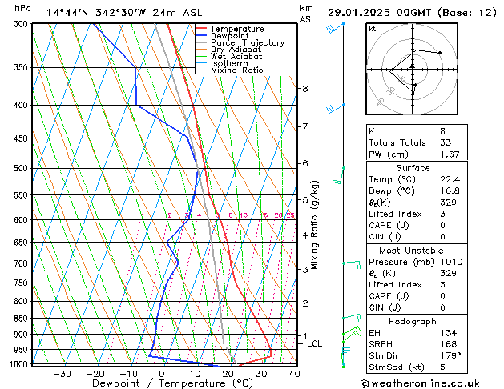Click the surface Temp value 22.4

tap(450, 179)
